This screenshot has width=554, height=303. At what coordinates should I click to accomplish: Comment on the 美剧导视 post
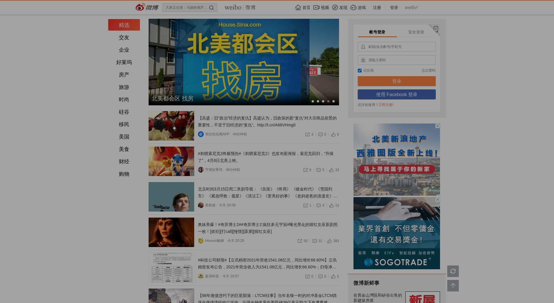point(319,205)
